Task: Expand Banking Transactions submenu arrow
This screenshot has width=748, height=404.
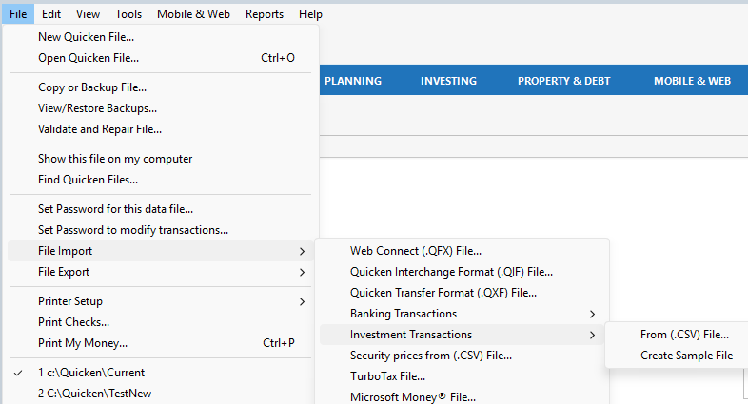Action: point(592,314)
